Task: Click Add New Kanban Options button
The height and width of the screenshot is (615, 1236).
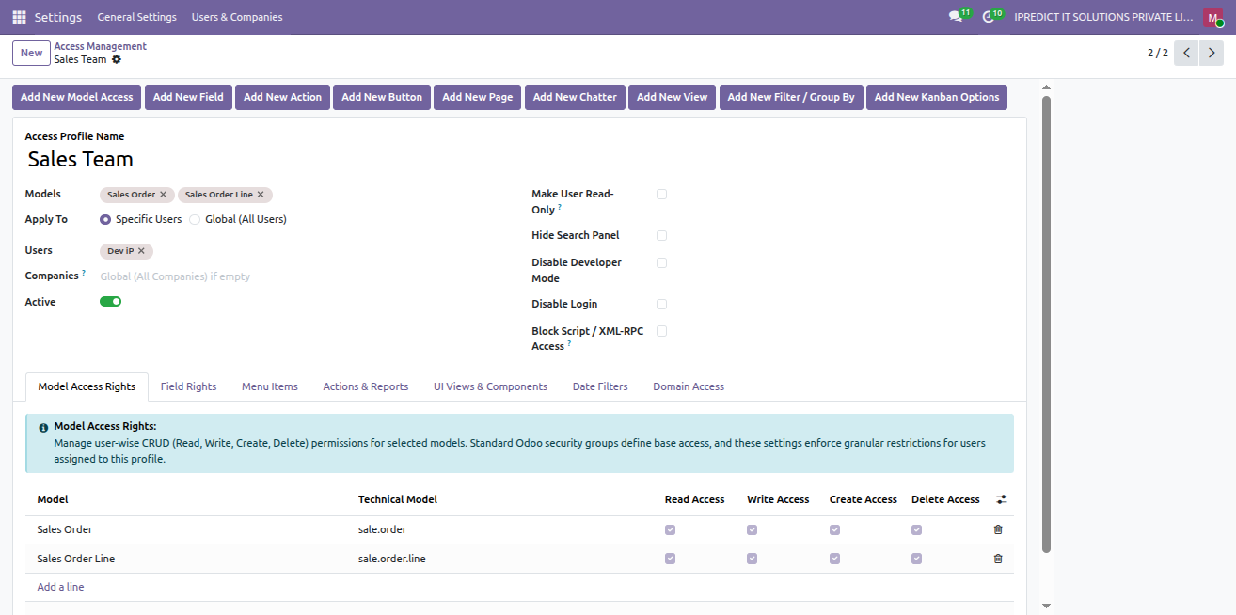Action: 937,97
